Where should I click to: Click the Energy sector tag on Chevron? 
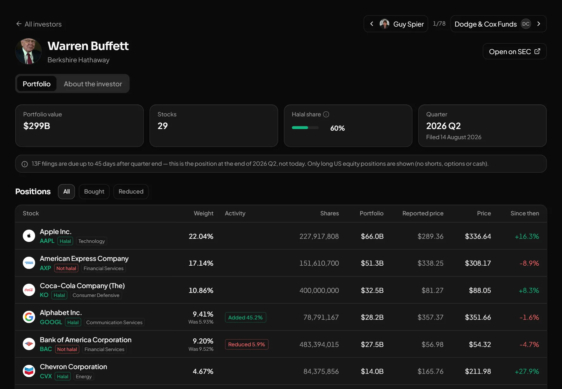tap(84, 376)
